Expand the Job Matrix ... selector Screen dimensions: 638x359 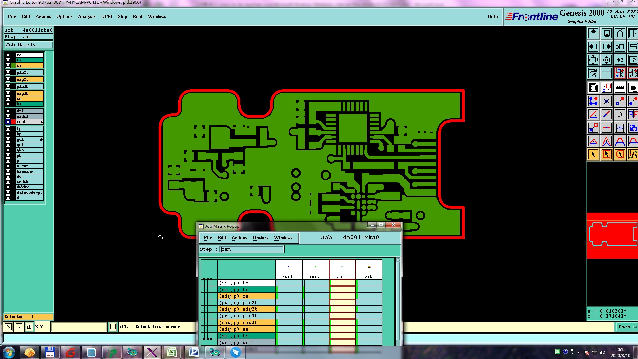click(x=28, y=45)
